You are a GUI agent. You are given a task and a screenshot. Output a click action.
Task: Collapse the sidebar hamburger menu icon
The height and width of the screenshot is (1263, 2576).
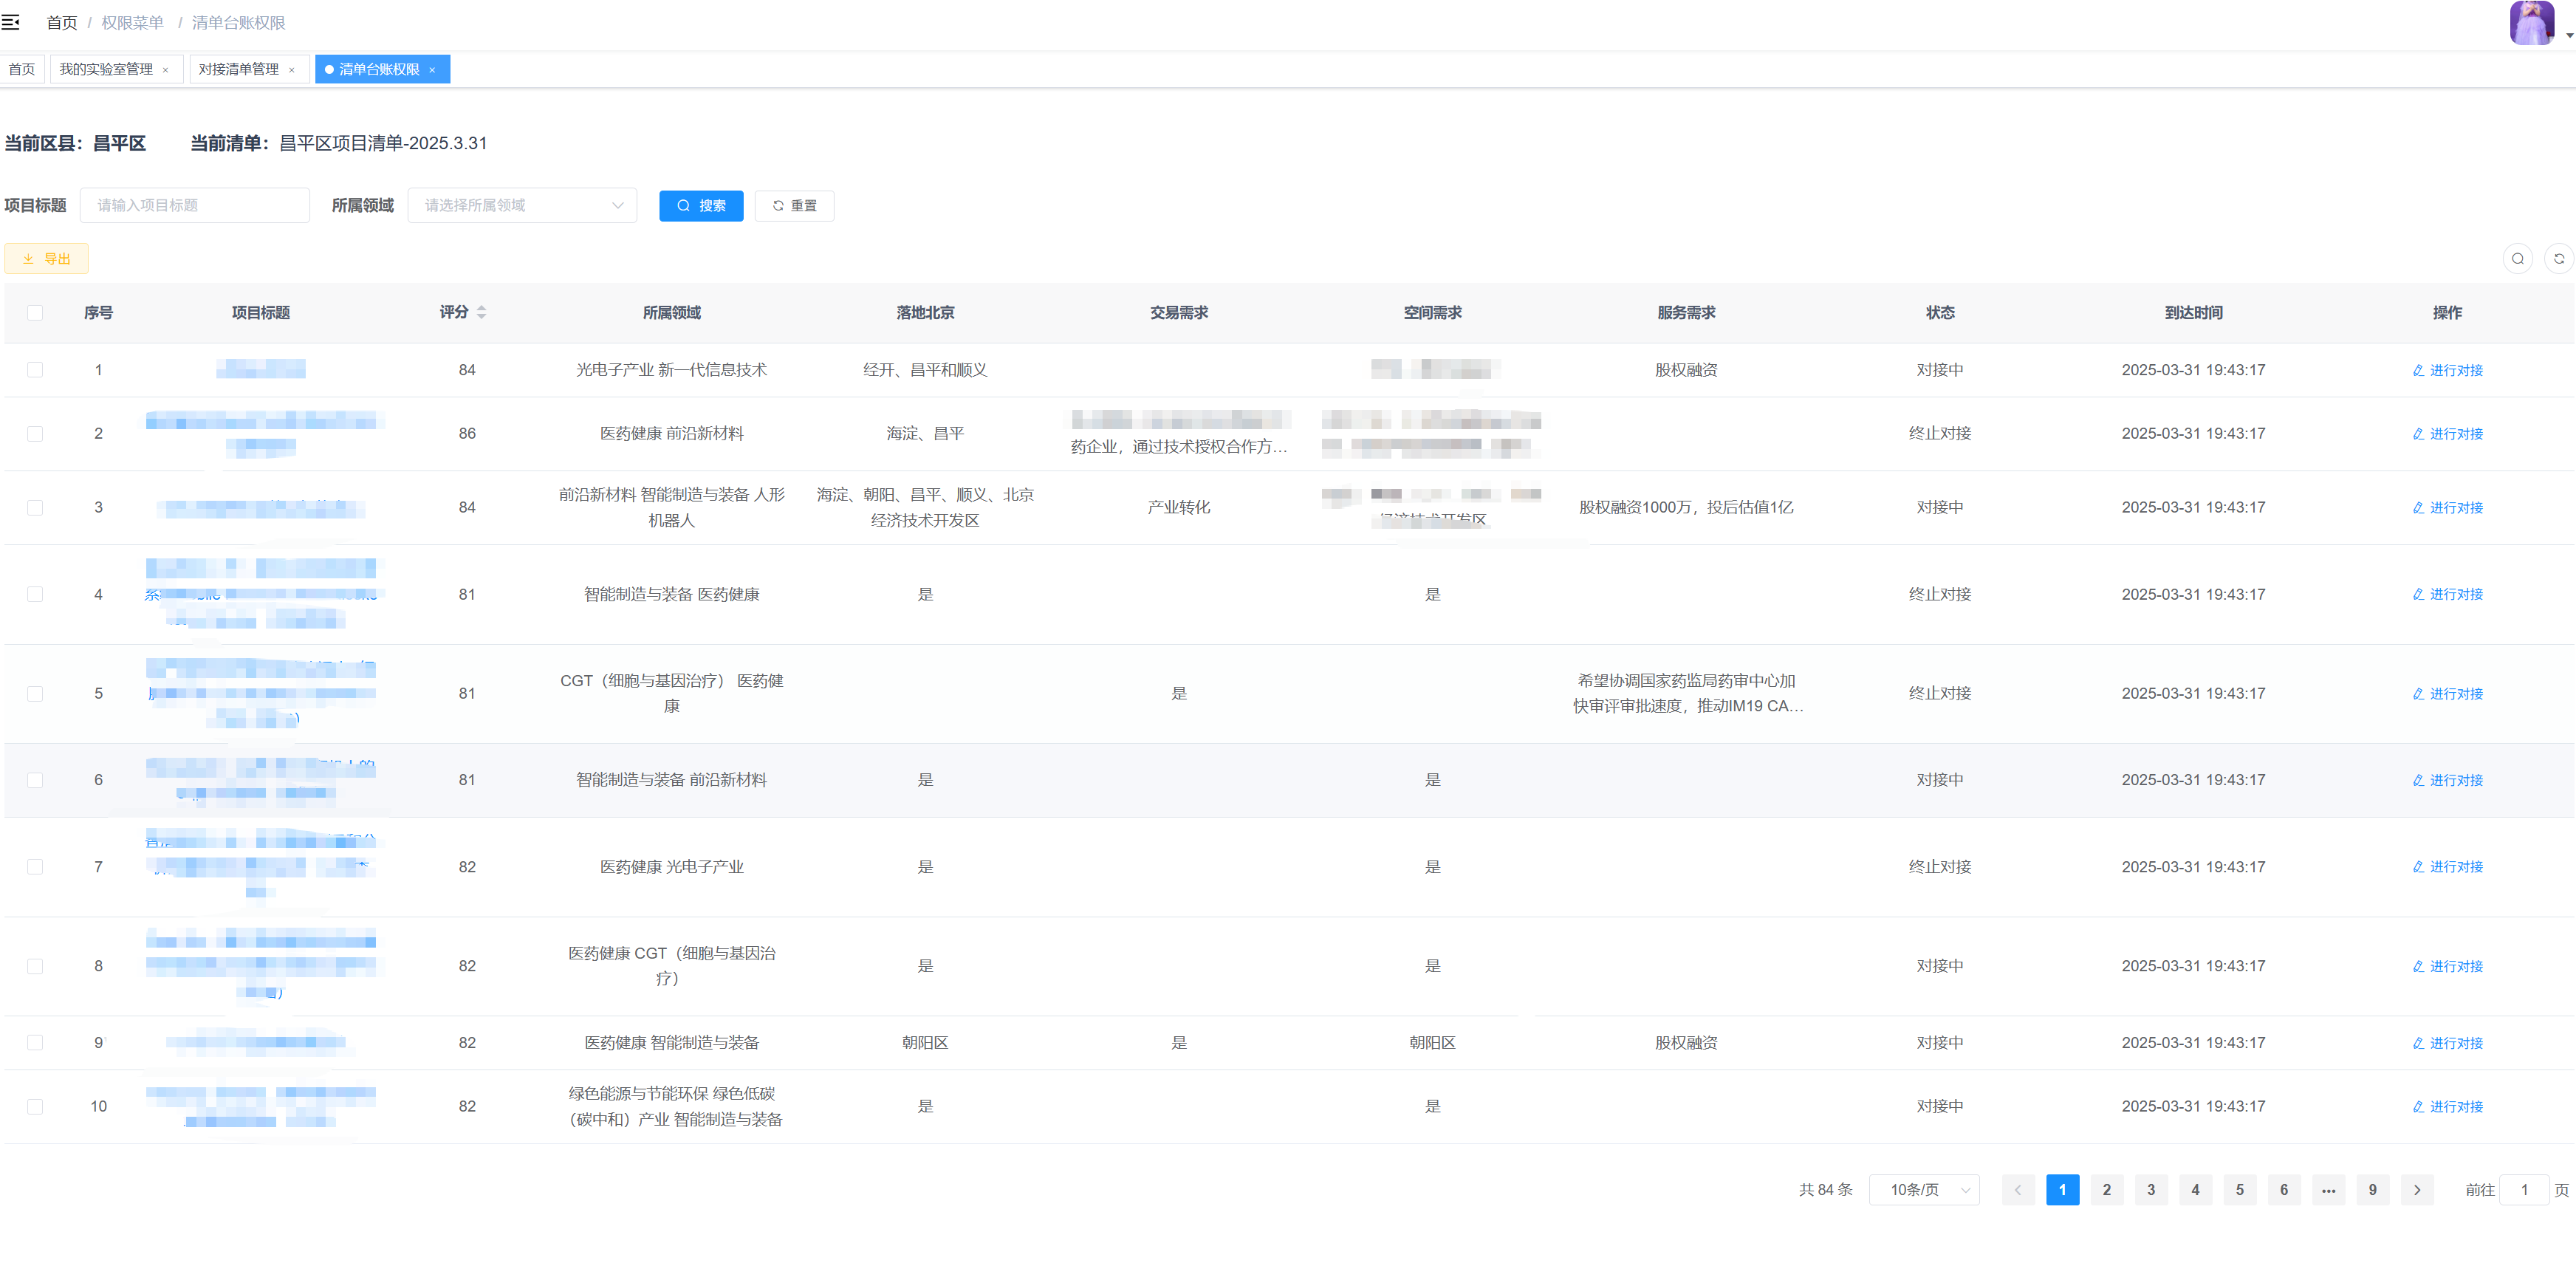click(x=11, y=22)
